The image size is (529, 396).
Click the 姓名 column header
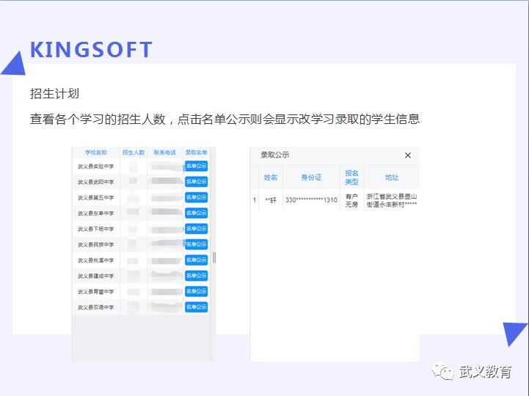271,177
